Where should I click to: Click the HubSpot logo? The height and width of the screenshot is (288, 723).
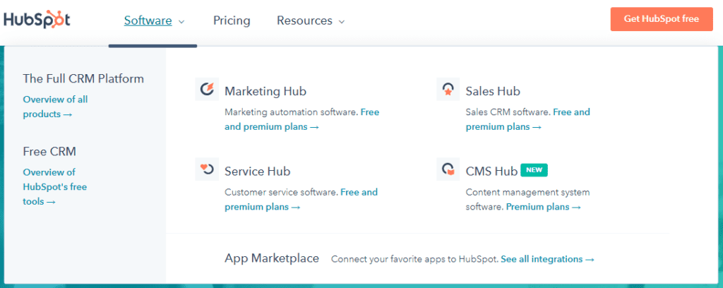(37, 20)
